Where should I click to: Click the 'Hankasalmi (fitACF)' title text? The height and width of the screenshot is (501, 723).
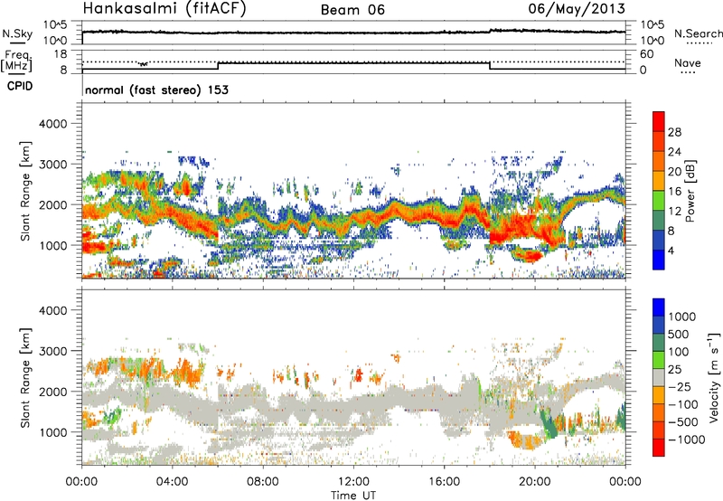pyautogui.click(x=164, y=9)
